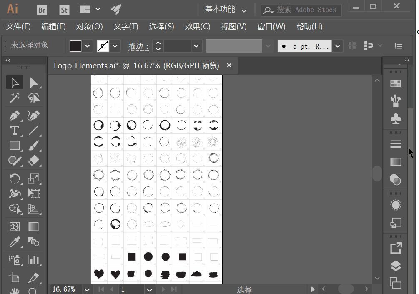
Task: Open the 帮助(H) menu
Action: click(309, 26)
